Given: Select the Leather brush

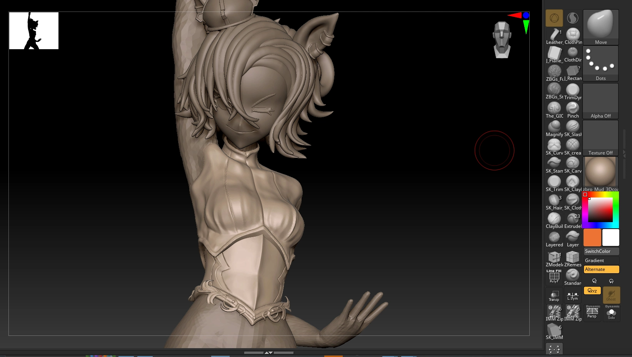Looking at the screenshot, I should pyautogui.click(x=554, y=37).
